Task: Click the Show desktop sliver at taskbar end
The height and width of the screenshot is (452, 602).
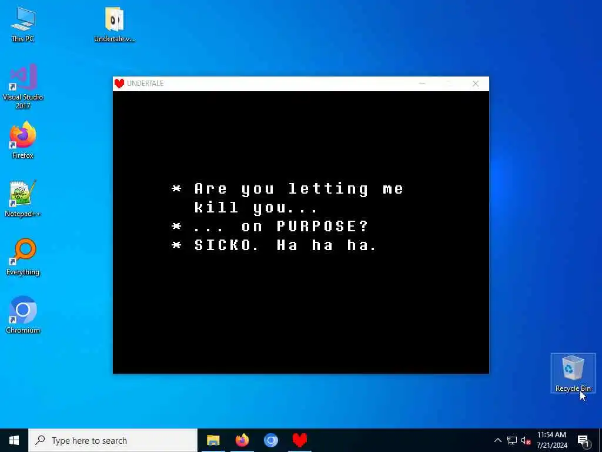Action: (600, 440)
